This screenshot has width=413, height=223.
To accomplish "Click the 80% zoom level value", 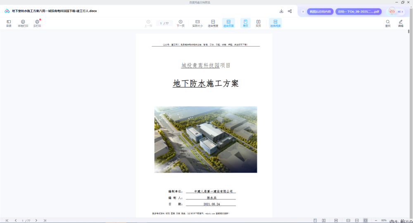I will [x=384, y=221].
